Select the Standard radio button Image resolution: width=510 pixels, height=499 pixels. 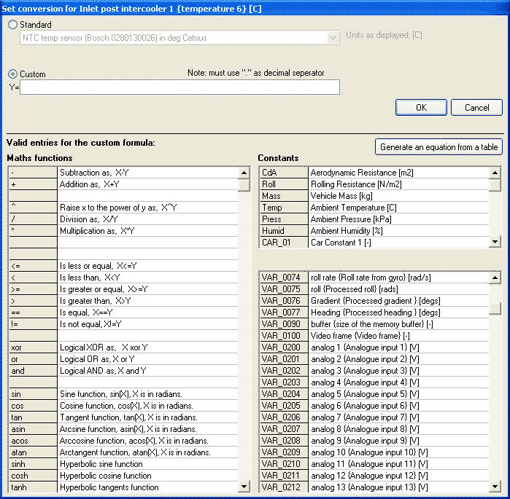(13, 25)
